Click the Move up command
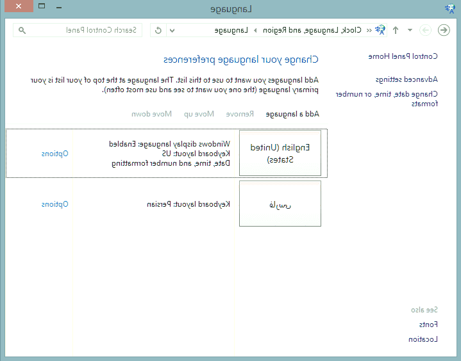 click(199, 114)
